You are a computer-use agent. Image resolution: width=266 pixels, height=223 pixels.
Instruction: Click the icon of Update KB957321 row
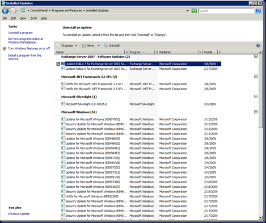click(63, 172)
